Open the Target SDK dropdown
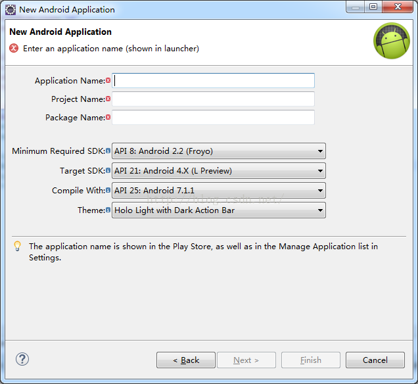 [219, 171]
